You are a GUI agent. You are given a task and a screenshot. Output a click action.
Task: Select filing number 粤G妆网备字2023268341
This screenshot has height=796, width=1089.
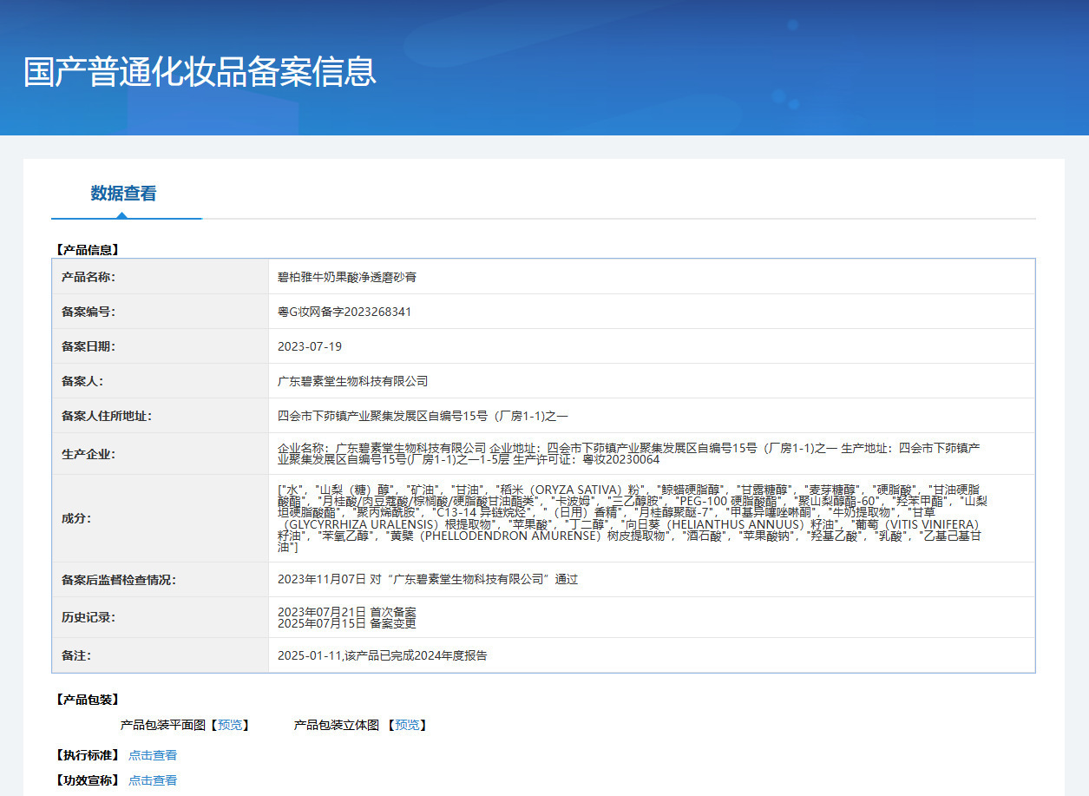344,312
